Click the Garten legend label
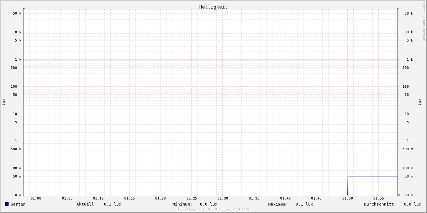This screenshot has height=213, width=427. (18, 204)
